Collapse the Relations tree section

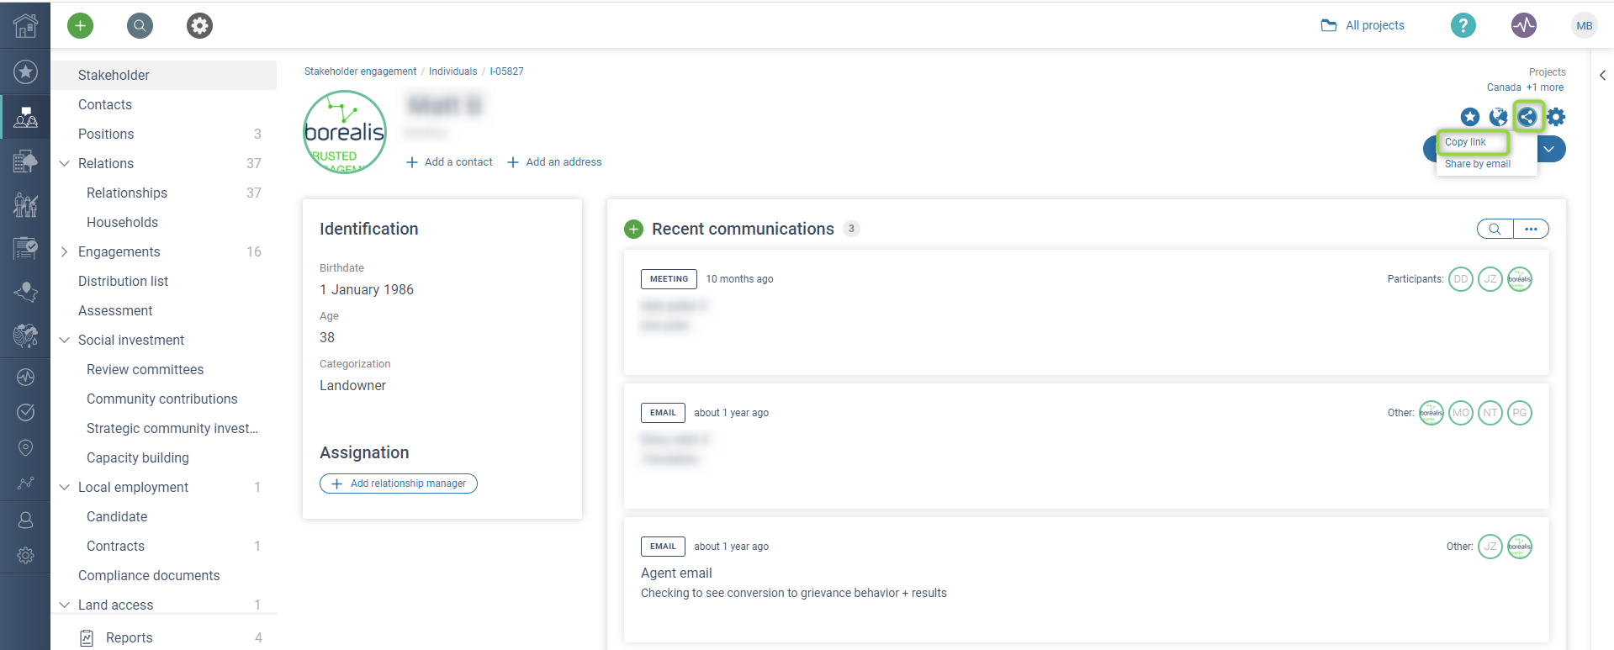pos(64,163)
